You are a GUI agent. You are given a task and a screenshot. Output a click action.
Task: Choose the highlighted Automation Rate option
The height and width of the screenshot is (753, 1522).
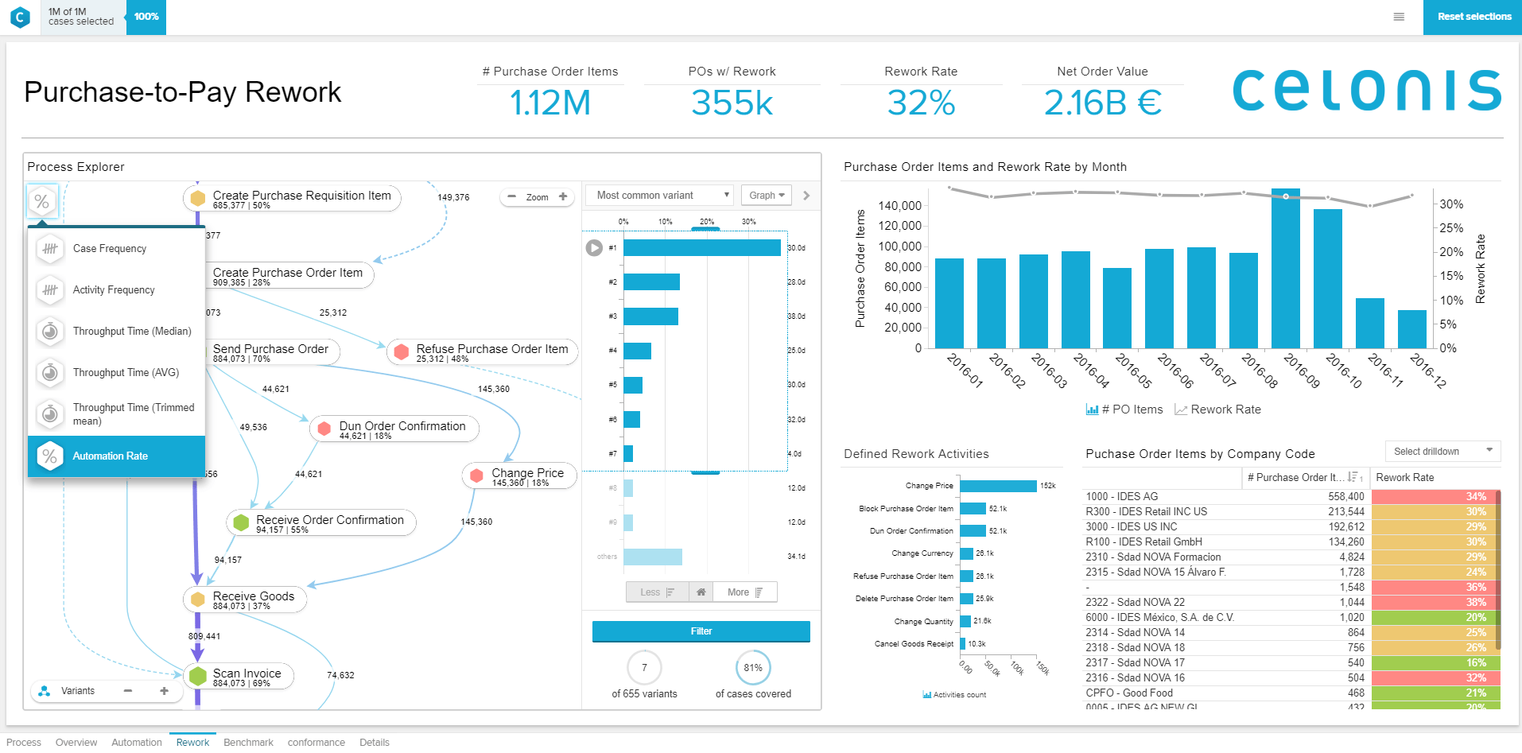[x=116, y=456]
